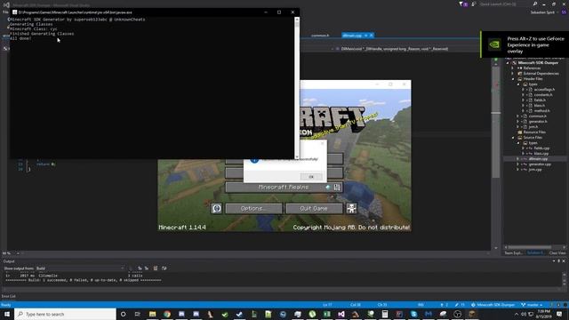569x320 pixels.
Task: Click Quit Game in Minecraft menu
Action: 314,208
